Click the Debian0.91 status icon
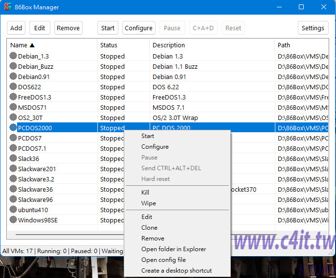336x278 pixels. (x=13, y=77)
